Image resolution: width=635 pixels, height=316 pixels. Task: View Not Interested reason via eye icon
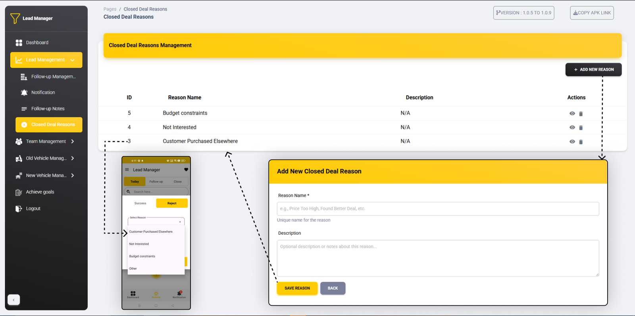tap(572, 127)
